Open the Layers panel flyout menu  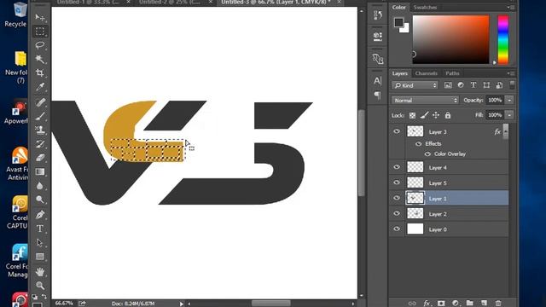coord(511,73)
